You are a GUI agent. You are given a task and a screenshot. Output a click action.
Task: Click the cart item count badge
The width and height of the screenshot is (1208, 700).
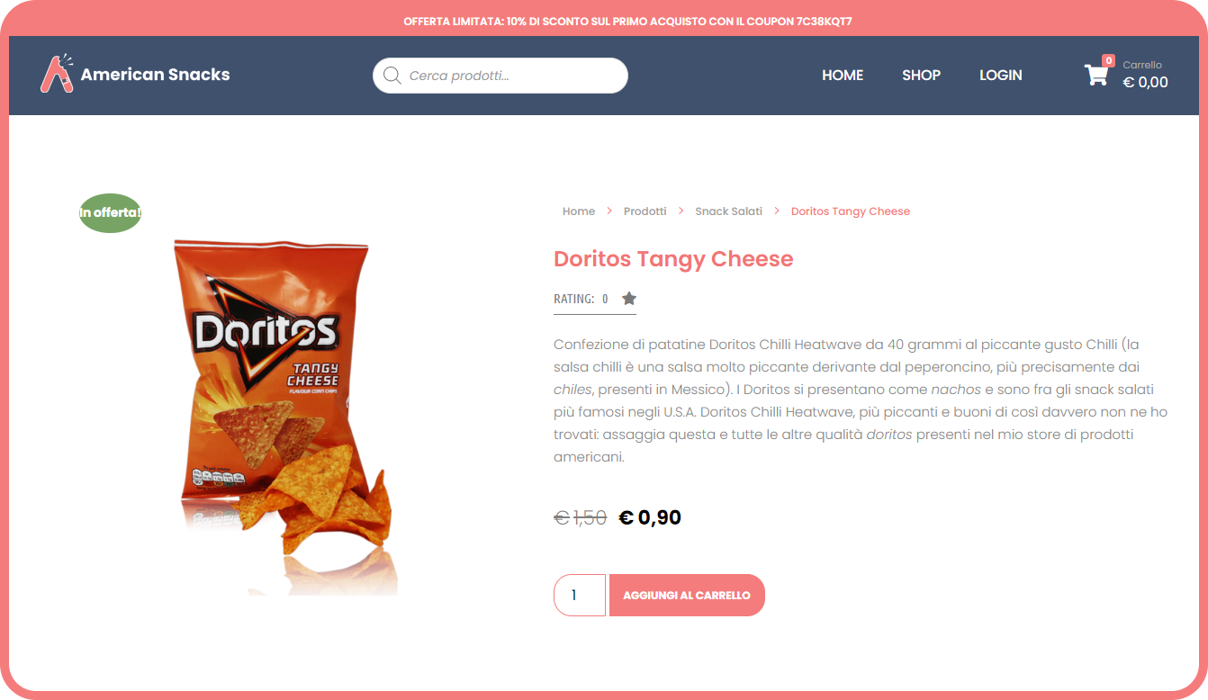point(1108,60)
